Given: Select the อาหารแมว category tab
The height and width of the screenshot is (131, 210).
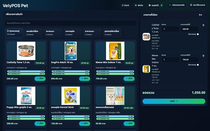Looking at the screenshot, I should [x=92, y=33].
